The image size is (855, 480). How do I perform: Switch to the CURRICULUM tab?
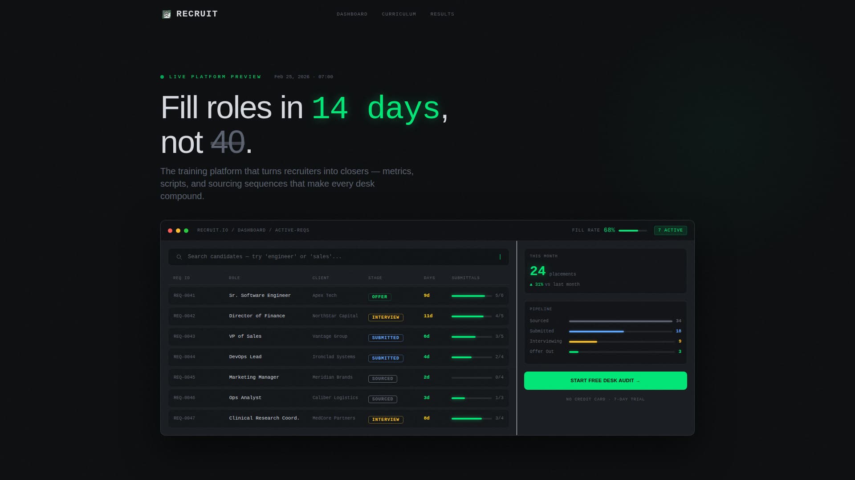[x=399, y=14]
